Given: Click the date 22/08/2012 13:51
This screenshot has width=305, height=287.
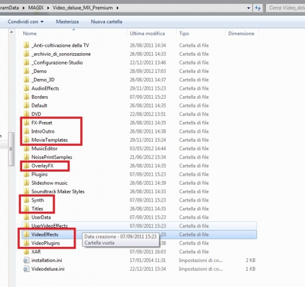Looking at the screenshot, I should [x=148, y=114].
